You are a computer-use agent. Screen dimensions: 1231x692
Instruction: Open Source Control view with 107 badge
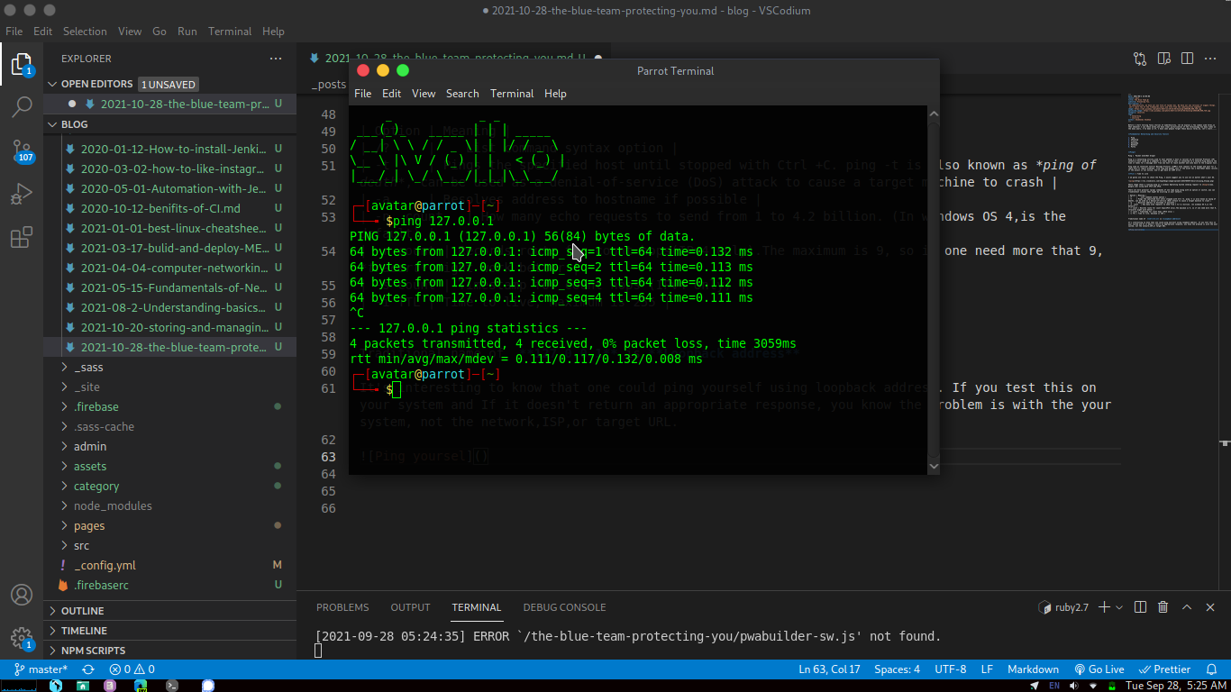(x=22, y=150)
